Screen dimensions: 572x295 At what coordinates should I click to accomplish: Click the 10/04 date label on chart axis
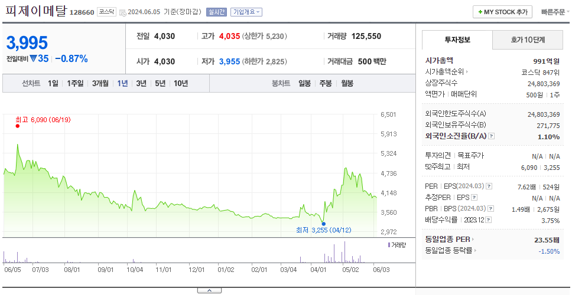(135, 270)
